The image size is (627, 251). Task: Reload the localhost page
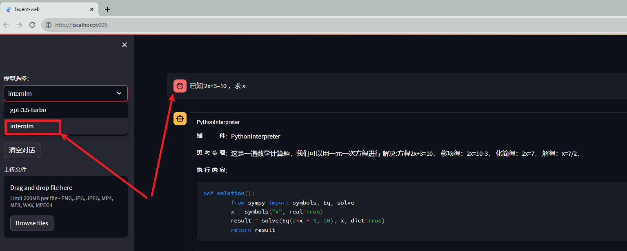32,25
